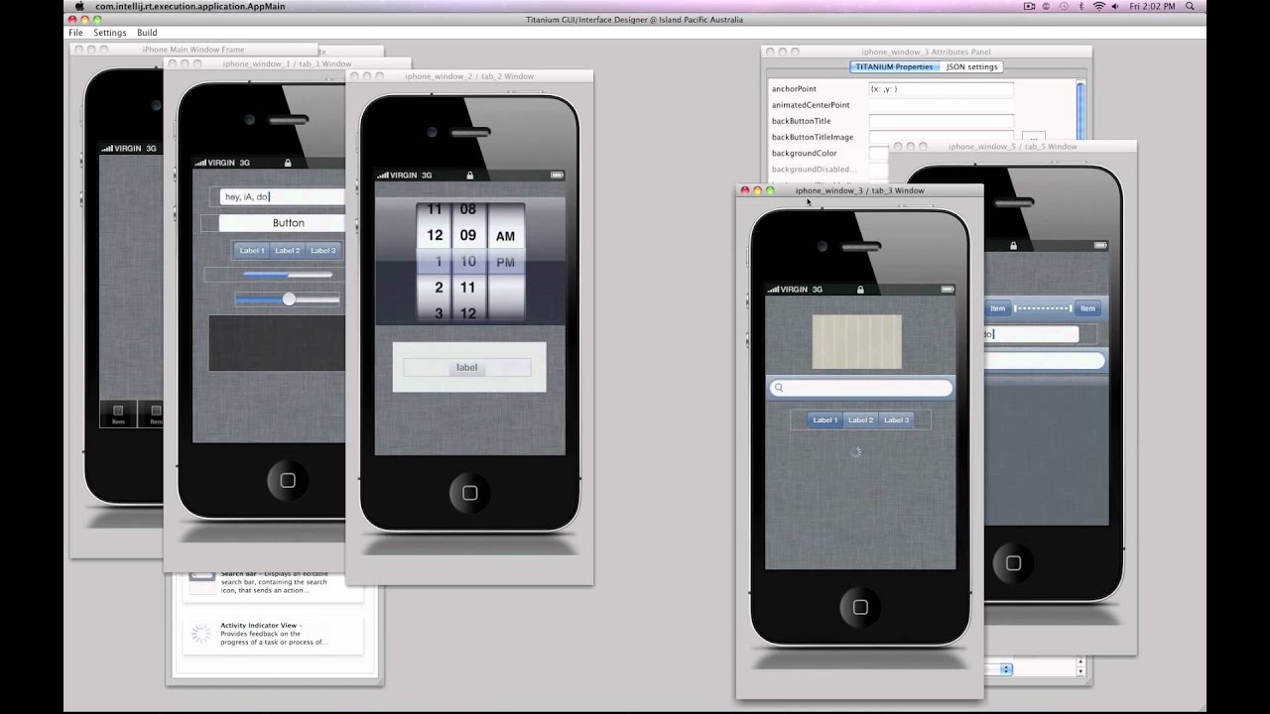Screen dimensions: 1270x714
Task: Select Label 1 segment in tab_1 window
Action: click(252, 251)
